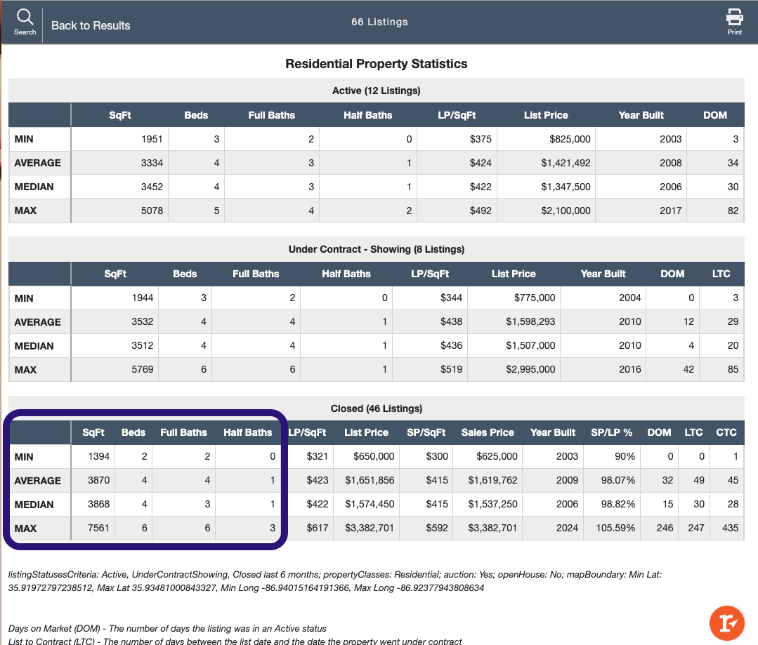The image size is (758, 645).
Task: Click the Closed table CTC column header
Action: point(726,432)
